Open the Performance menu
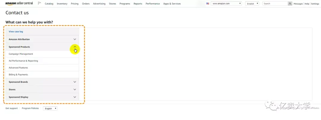321x120 pixels. 153,4
